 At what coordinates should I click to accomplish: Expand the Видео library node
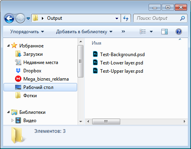(12, 121)
